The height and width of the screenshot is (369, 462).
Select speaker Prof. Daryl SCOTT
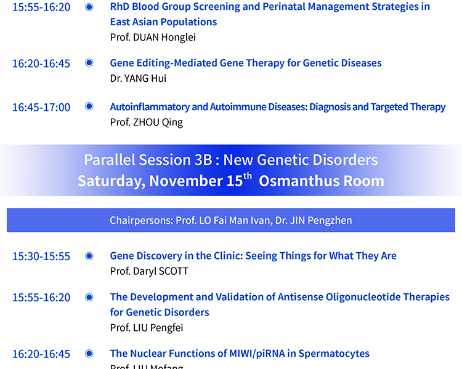click(x=149, y=271)
